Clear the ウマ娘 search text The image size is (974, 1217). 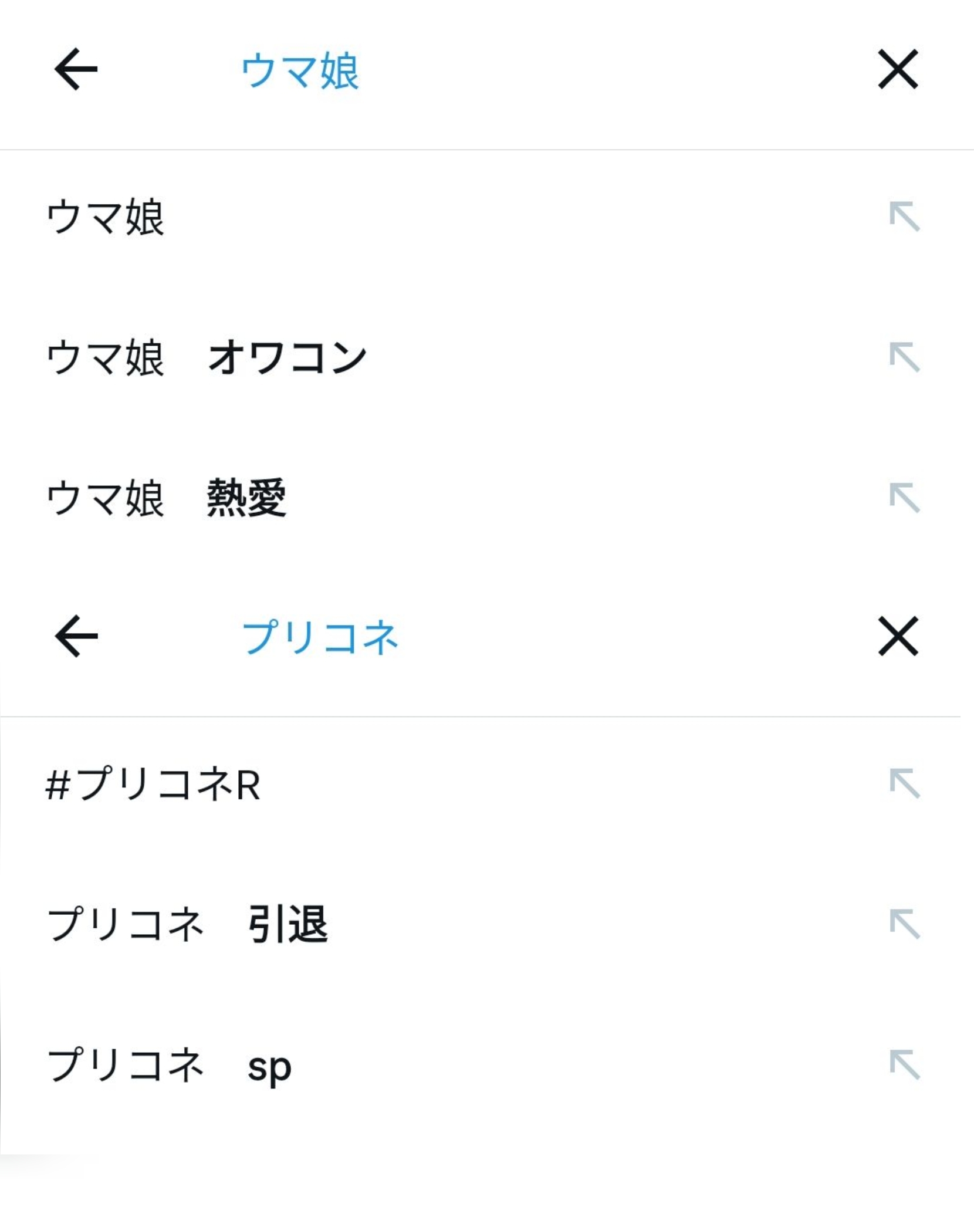[898, 69]
